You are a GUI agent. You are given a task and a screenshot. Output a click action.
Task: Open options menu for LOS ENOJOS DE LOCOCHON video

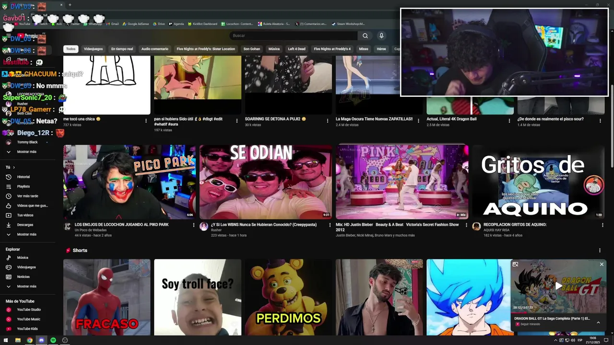[x=194, y=225]
